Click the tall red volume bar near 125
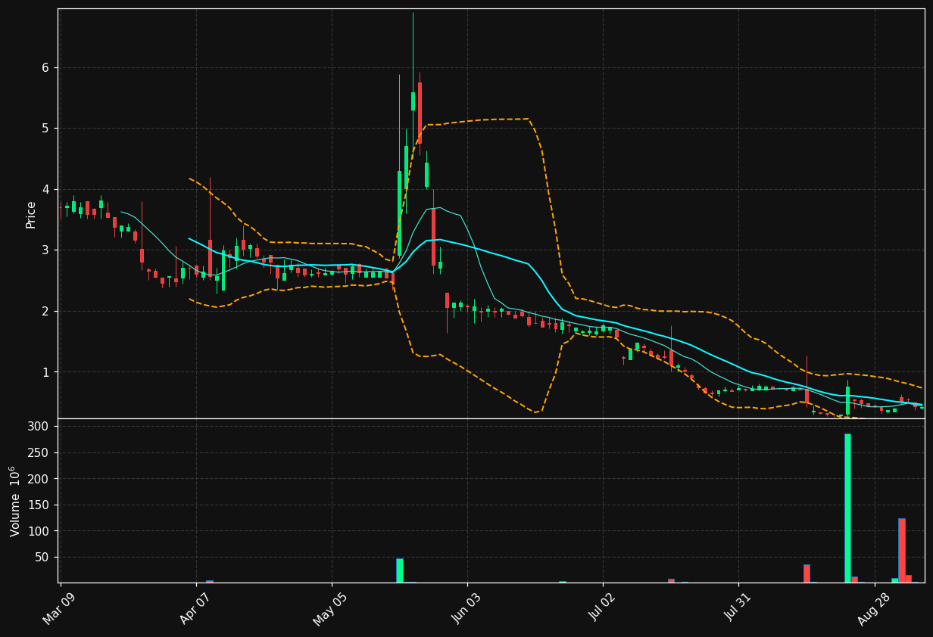Screen dimensions: 933x637 (x=901, y=551)
